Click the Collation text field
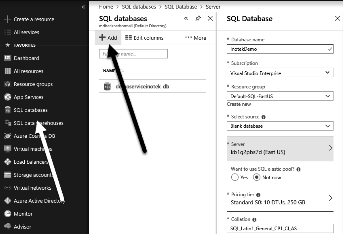 280,228
